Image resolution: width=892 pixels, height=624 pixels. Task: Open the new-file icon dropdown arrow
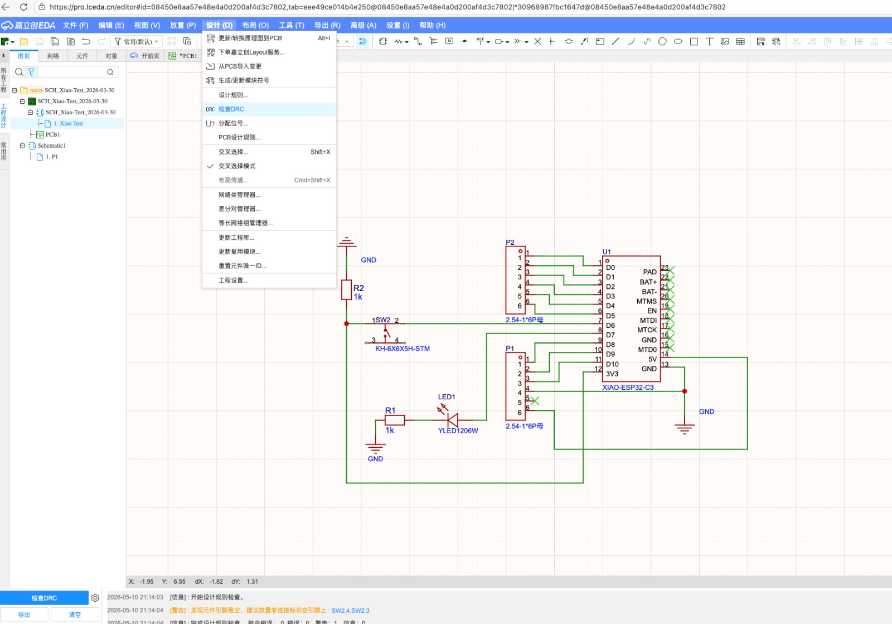coord(12,42)
